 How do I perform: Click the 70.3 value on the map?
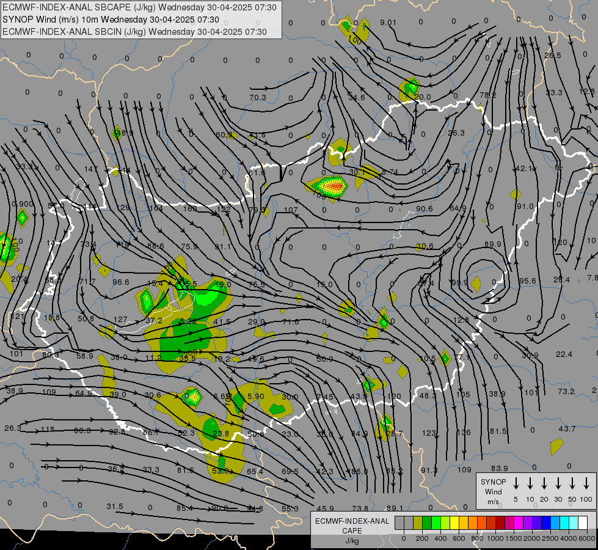(x=258, y=98)
